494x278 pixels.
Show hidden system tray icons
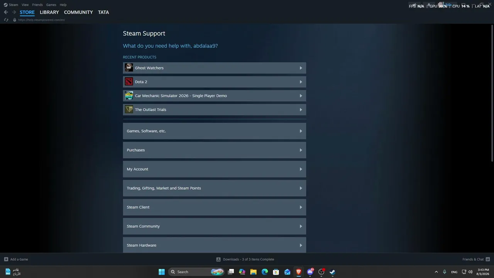(x=436, y=272)
